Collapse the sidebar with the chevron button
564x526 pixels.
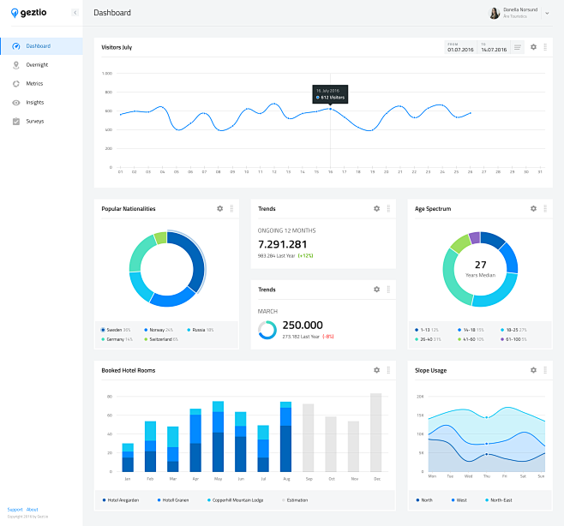pos(75,13)
